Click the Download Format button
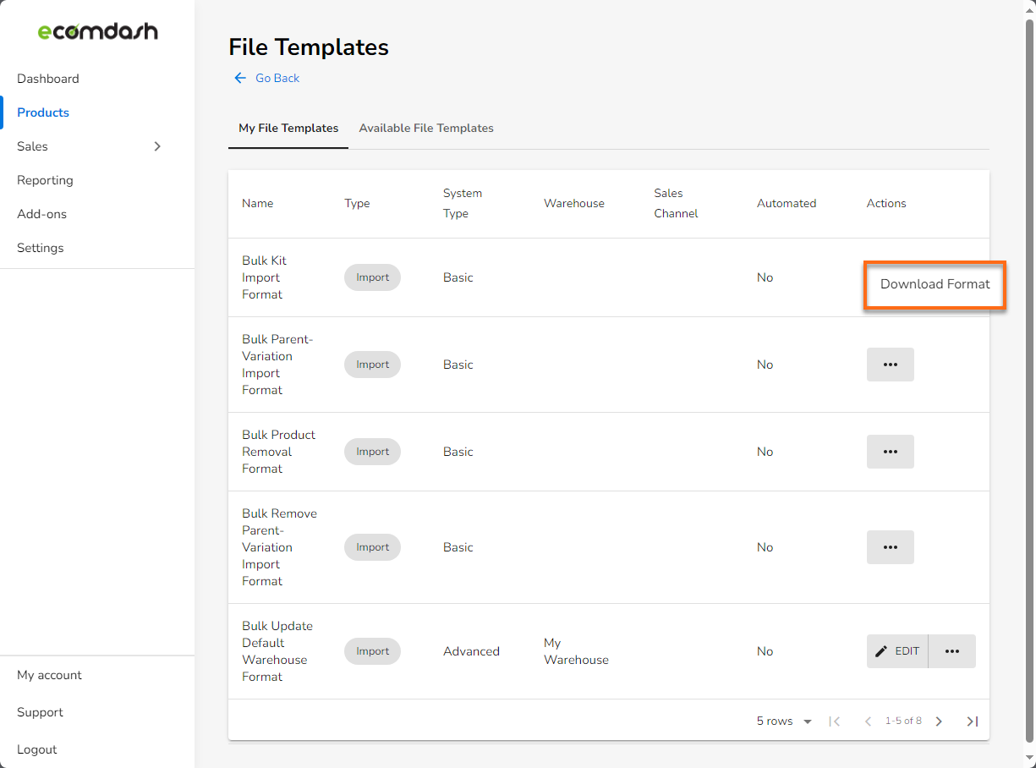 click(935, 284)
